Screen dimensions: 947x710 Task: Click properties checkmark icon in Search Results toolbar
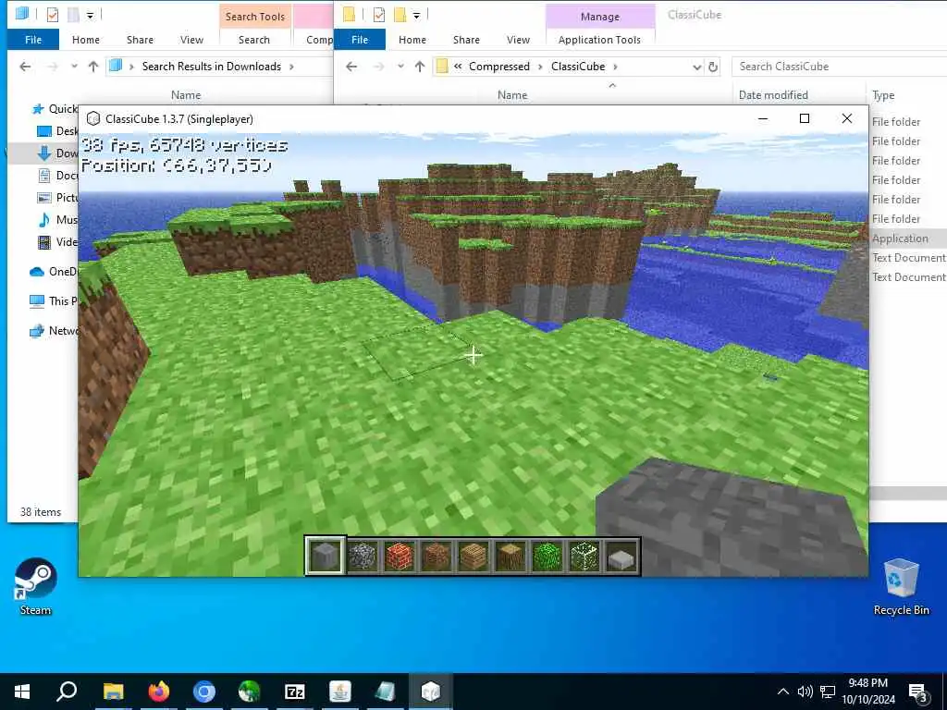tap(53, 15)
